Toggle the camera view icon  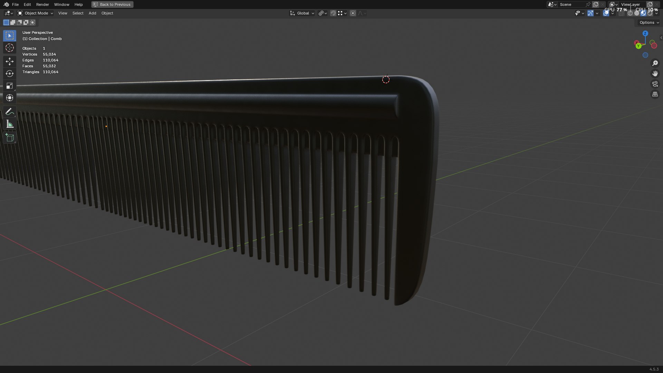[655, 84]
